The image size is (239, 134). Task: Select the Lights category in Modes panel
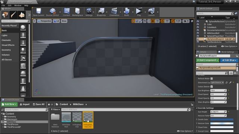click(4, 35)
